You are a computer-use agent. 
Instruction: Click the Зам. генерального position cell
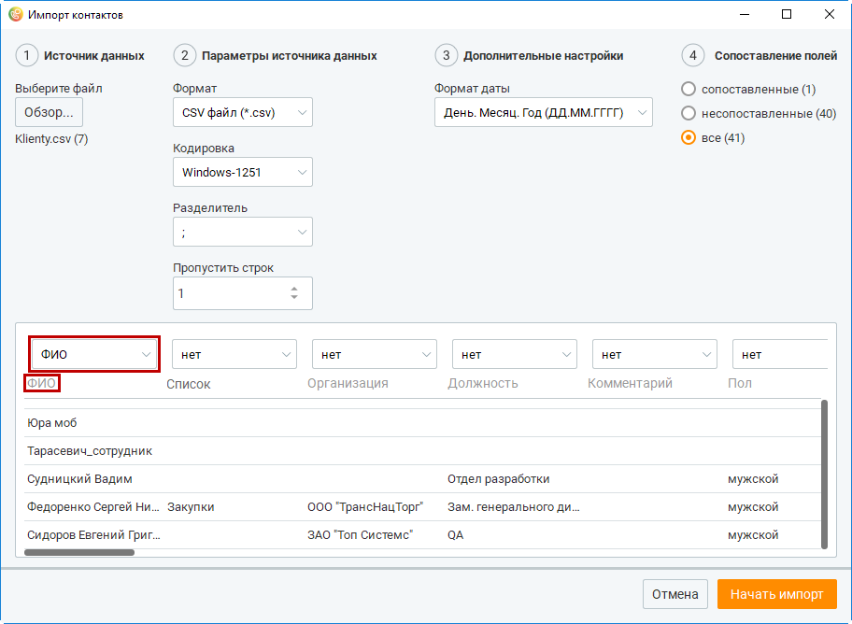pyautogui.click(x=514, y=507)
